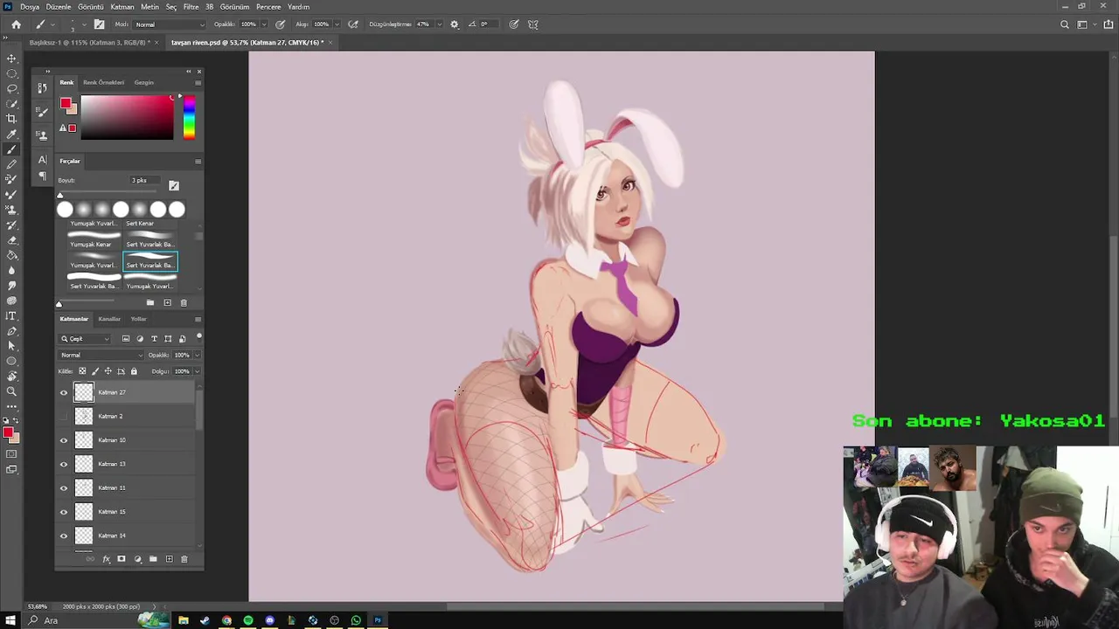Create a new layer group folder
Screen dimensions: 1119x629
pos(153,559)
